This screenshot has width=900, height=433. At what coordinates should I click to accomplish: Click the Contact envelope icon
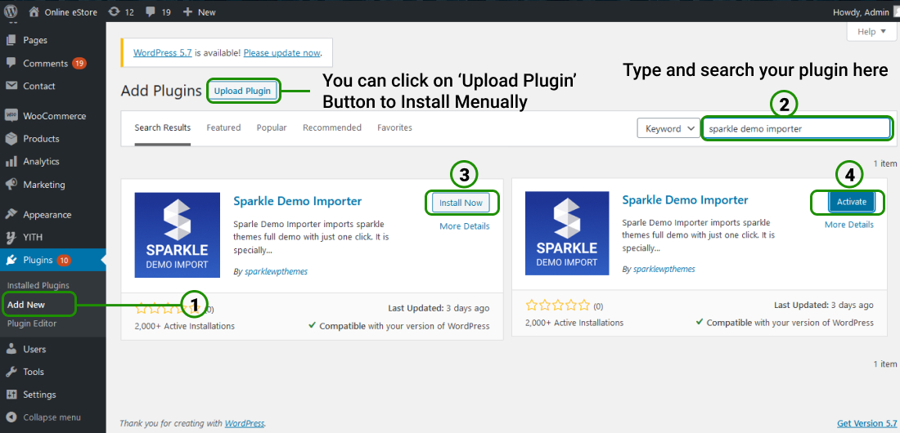[11, 86]
